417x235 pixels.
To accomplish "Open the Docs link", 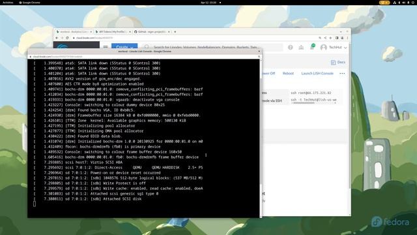I will click(x=338, y=63).
